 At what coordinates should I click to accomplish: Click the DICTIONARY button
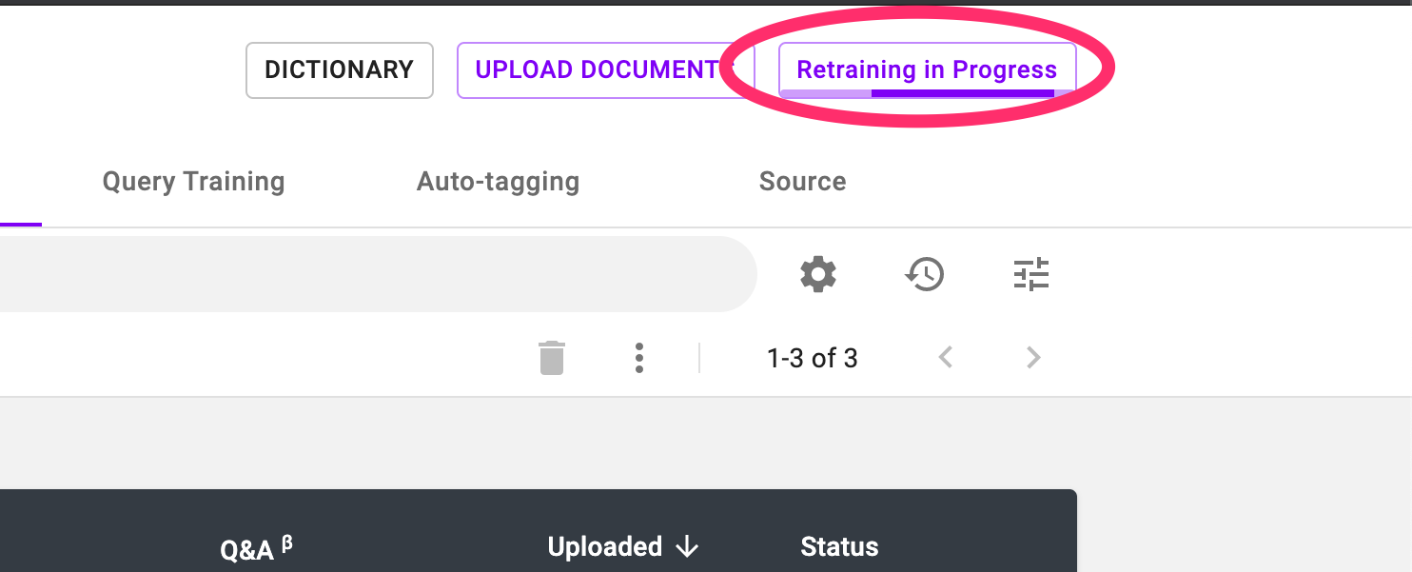tap(340, 70)
